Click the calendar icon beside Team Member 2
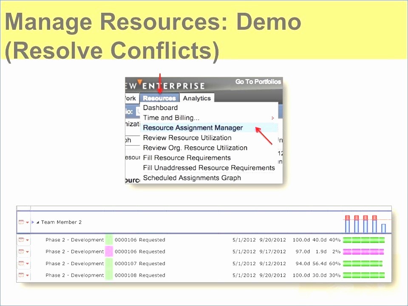 [x=21, y=222]
